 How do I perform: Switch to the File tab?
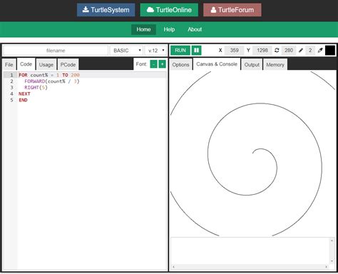tap(9, 65)
